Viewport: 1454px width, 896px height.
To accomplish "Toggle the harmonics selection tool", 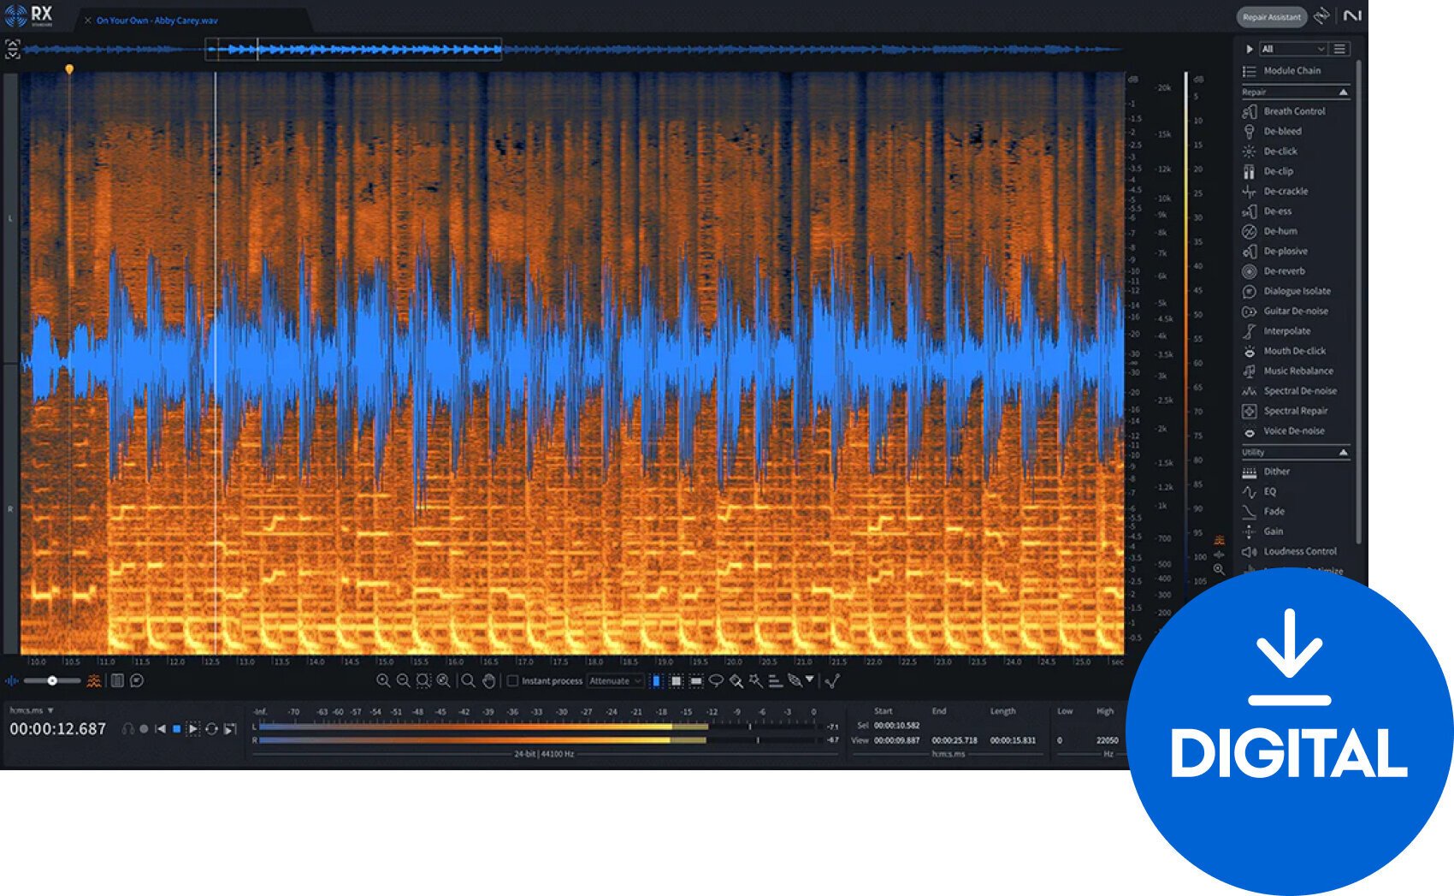I will pos(775,681).
